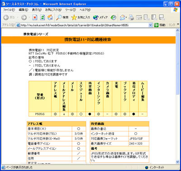The height and width of the screenshot is (171, 181).
Task: Stop page loading with red X icon
Action: [x=35, y=18]
